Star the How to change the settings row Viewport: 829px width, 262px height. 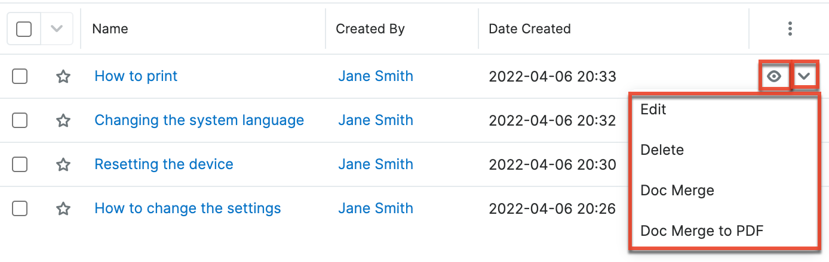click(63, 208)
